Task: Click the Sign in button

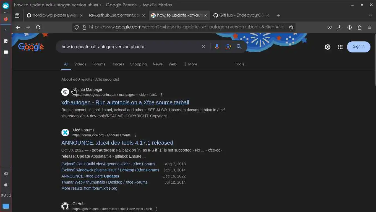Action: click(x=359, y=47)
